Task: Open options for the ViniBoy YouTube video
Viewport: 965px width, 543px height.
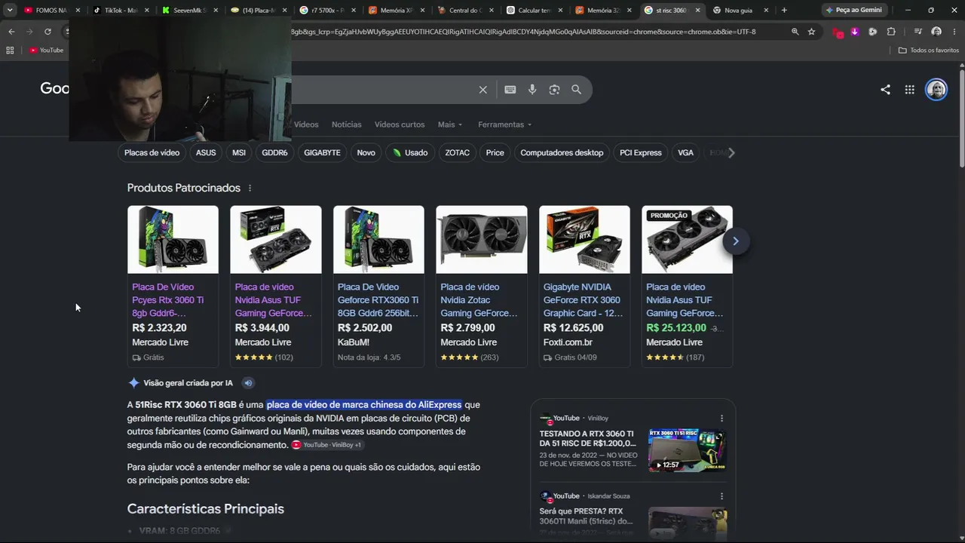Action: point(721,419)
